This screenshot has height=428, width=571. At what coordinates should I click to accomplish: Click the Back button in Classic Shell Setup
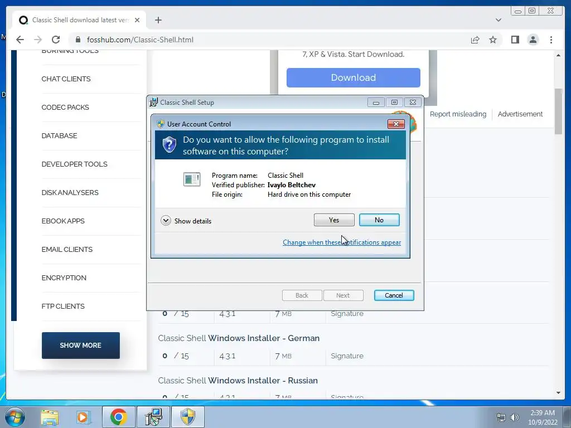click(x=302, y=295)
